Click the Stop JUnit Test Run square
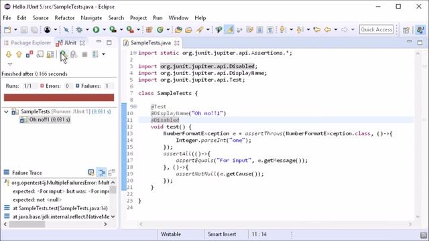The width and height of the screenshot is (429, 241). click(x=84, y=55)
